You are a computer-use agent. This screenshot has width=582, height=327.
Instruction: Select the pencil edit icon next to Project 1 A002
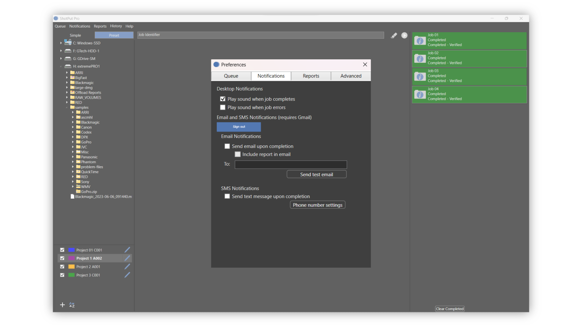coord(127,258)
